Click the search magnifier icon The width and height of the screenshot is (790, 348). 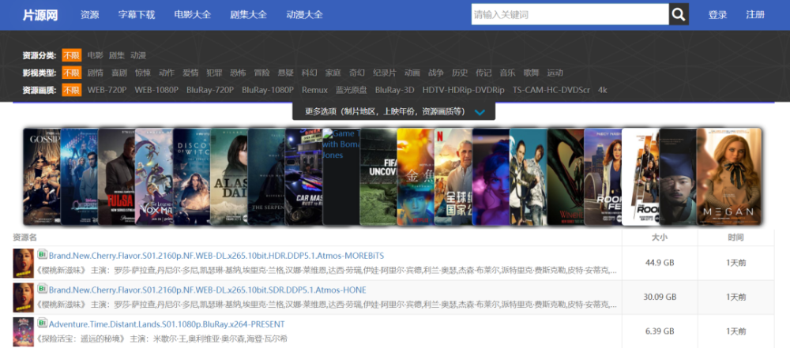click(679, 15)
